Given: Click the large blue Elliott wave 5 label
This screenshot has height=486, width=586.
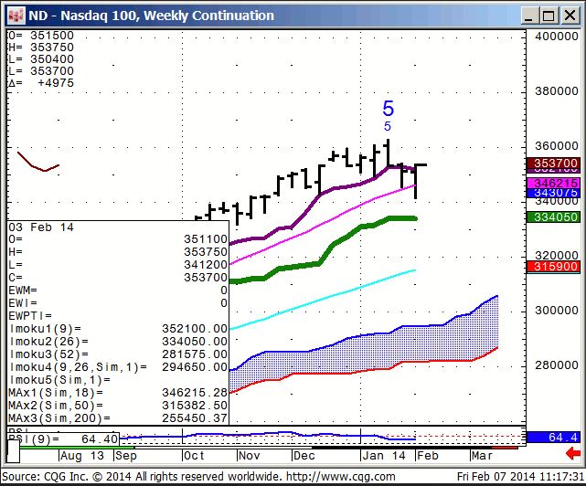Looking at the screenshot, I should pyautogui.click(x=388, y=109).
